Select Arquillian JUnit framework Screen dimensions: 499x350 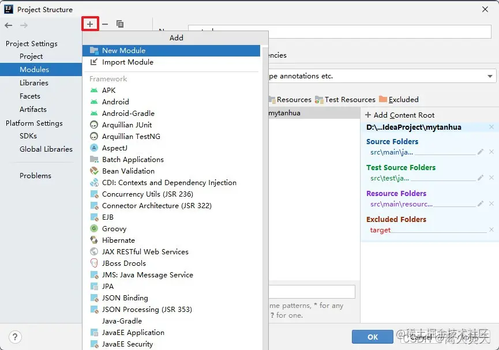click(x=171, y=125)
